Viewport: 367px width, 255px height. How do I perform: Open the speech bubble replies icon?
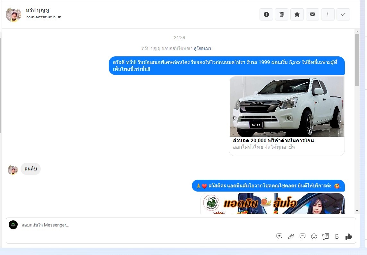click(x=303, y=236)
